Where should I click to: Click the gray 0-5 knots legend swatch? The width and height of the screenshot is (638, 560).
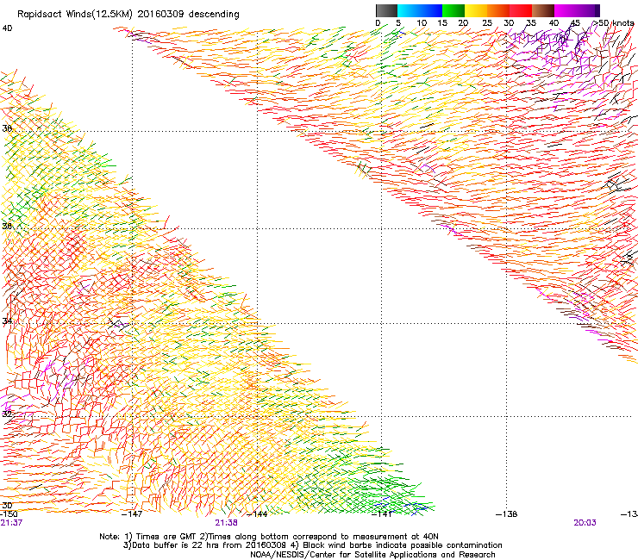[386, 10]
